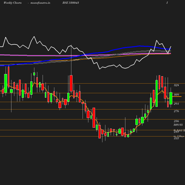This screenshot has width=185, height=185.
Task: Click the munafasutra.in site label
Action: [40, 3]
